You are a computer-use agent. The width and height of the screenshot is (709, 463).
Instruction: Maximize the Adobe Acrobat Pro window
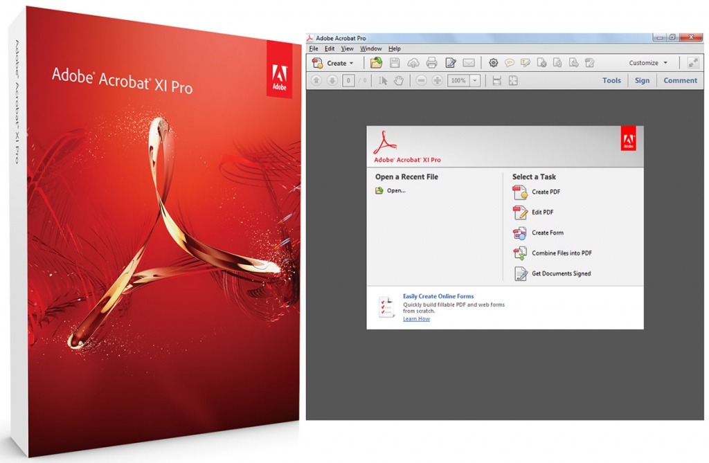coord(672,37)
